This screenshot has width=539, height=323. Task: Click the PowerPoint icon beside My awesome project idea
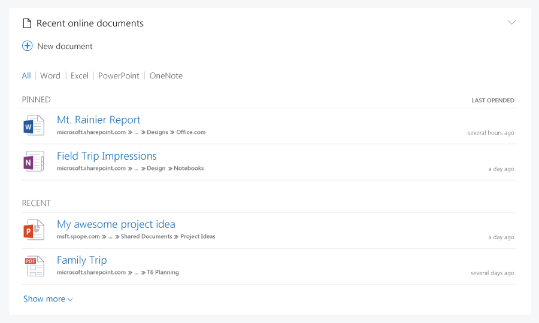point(34,230)
